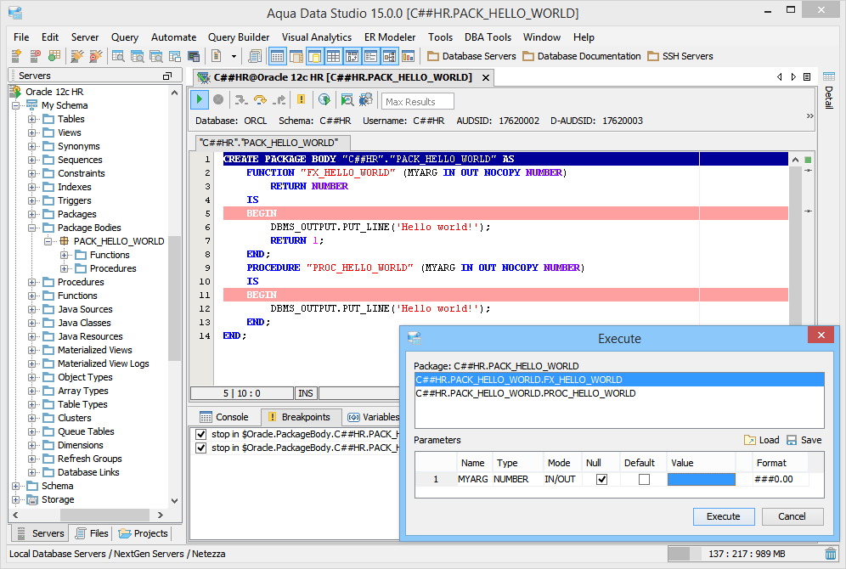
Task: Enable the Default checkbox for MYARG
Action: (x=644, y=479)
